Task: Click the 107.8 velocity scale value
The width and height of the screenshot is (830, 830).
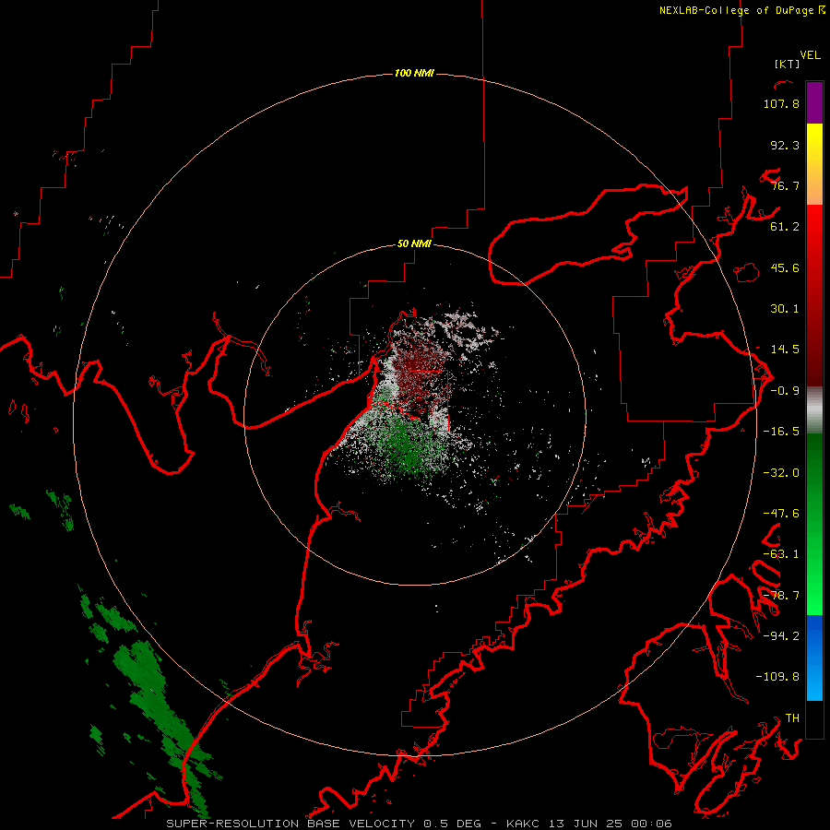Action: point(781,103)
